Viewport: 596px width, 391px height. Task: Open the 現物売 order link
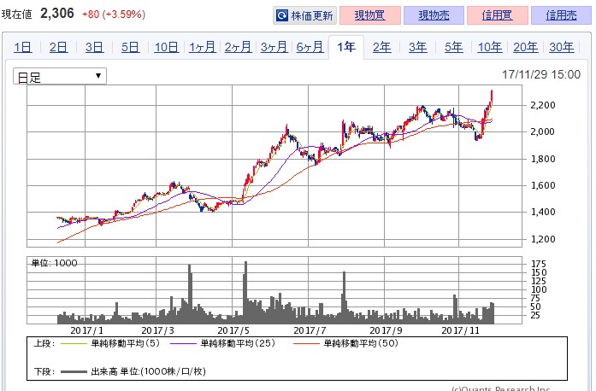[434, 15]
